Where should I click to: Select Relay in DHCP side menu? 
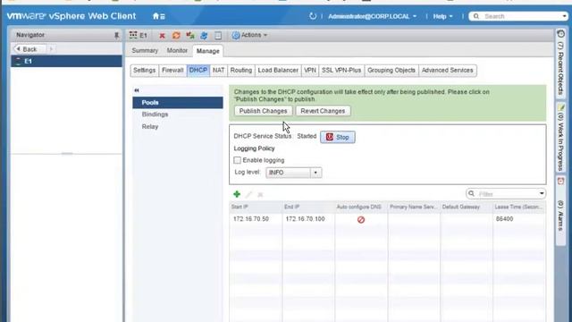point(150,126)
